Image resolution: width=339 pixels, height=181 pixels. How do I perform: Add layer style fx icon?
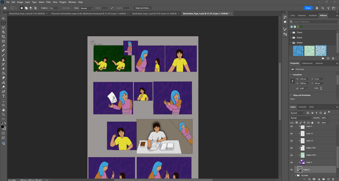[x=309, y=179]
